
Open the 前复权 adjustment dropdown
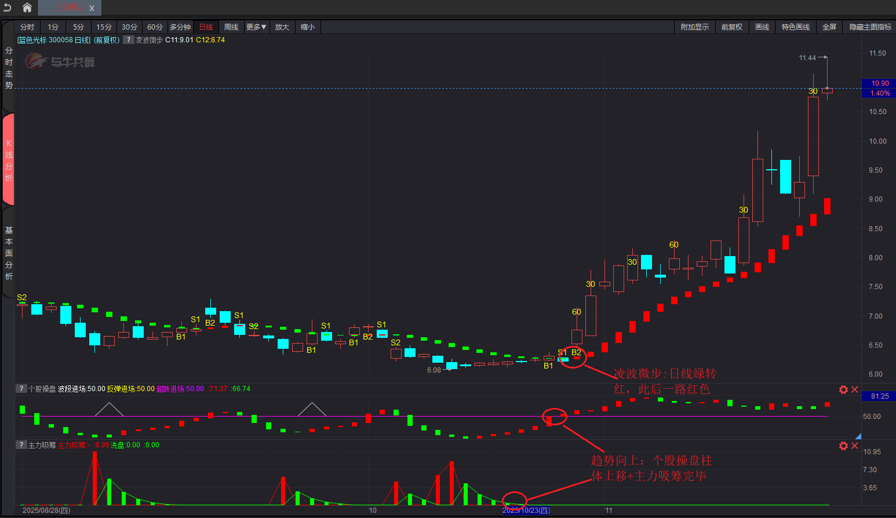pos(731,27)
